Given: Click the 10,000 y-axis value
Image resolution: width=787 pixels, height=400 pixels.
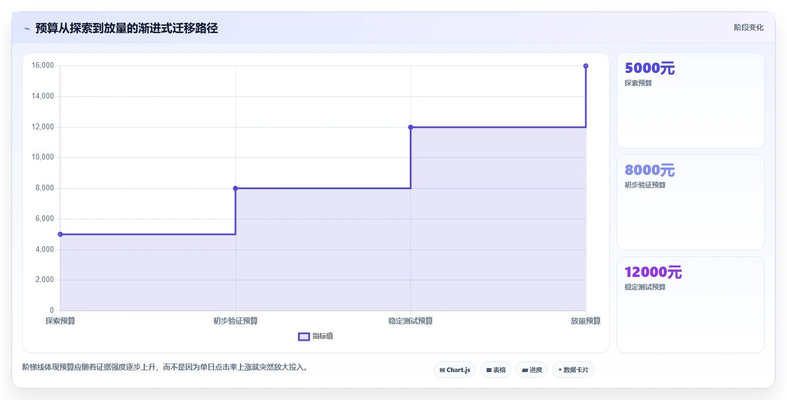Looking at the screenshot, I should tap(43, 157).
